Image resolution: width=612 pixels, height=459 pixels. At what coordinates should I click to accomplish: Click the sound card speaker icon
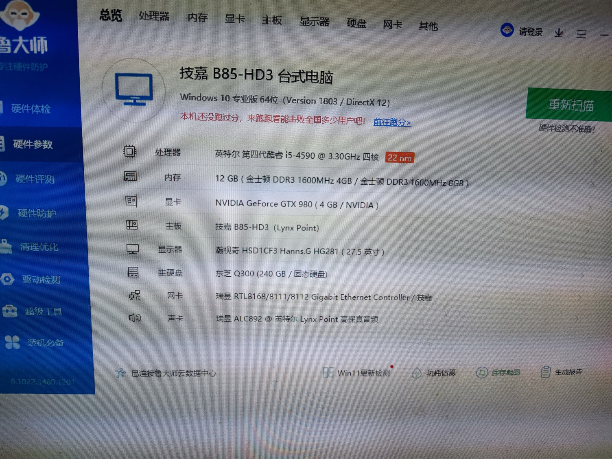[x=135, y=318]
